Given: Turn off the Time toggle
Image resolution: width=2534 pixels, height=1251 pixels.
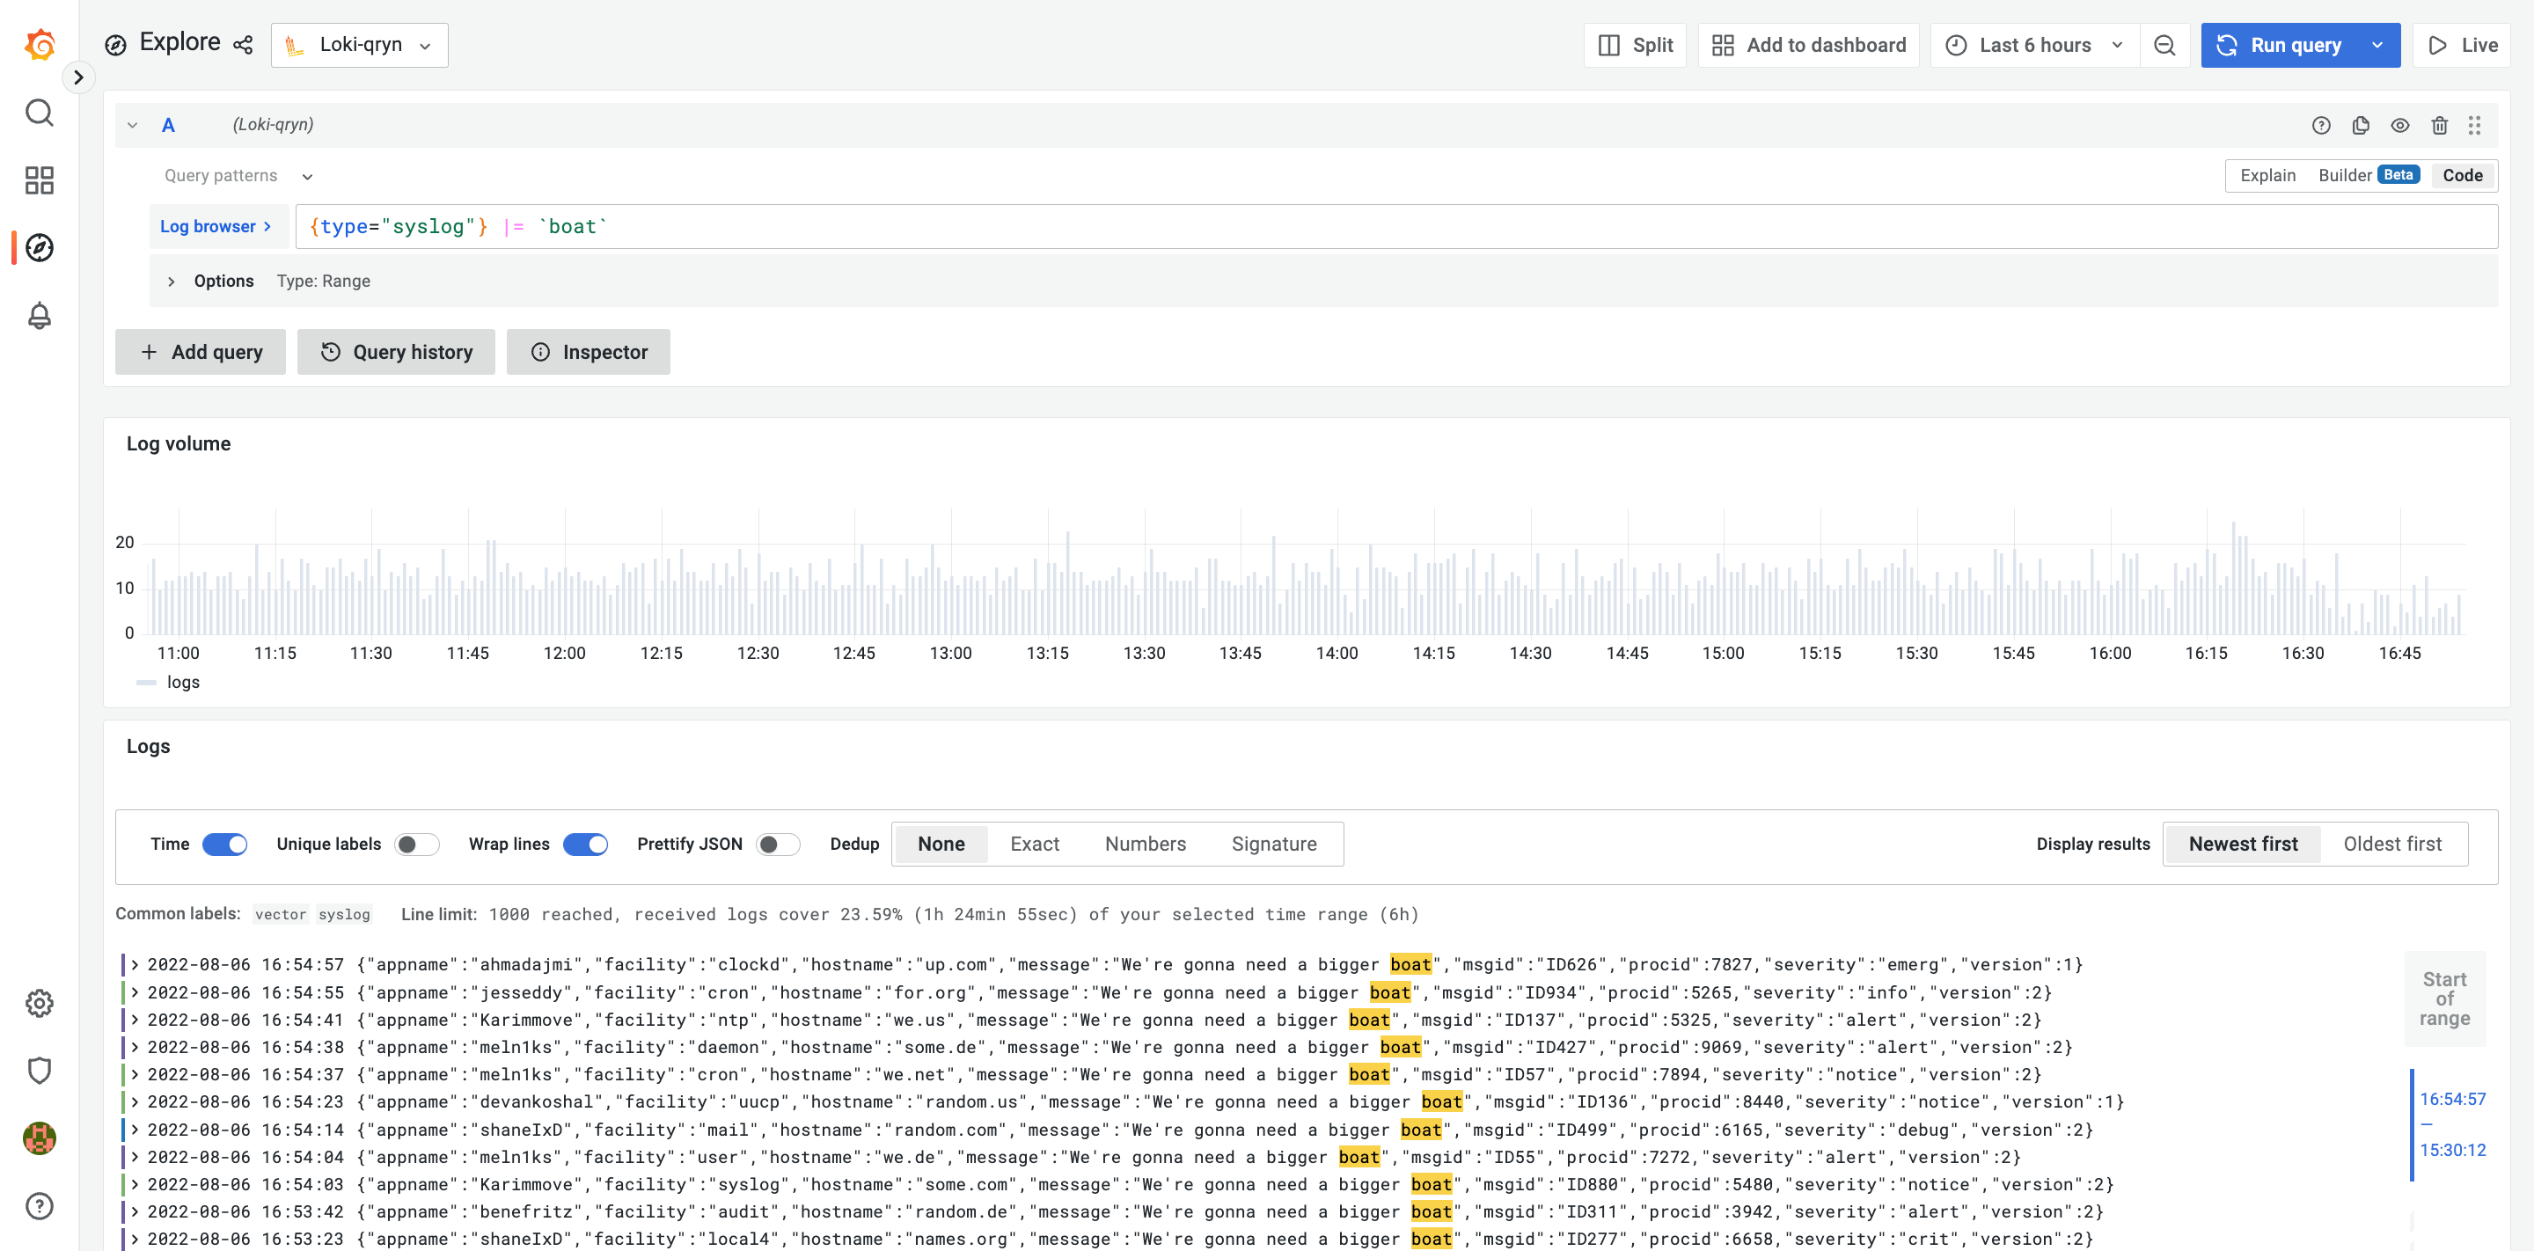Looking at the screenshot, I should (x=224, y=844).
